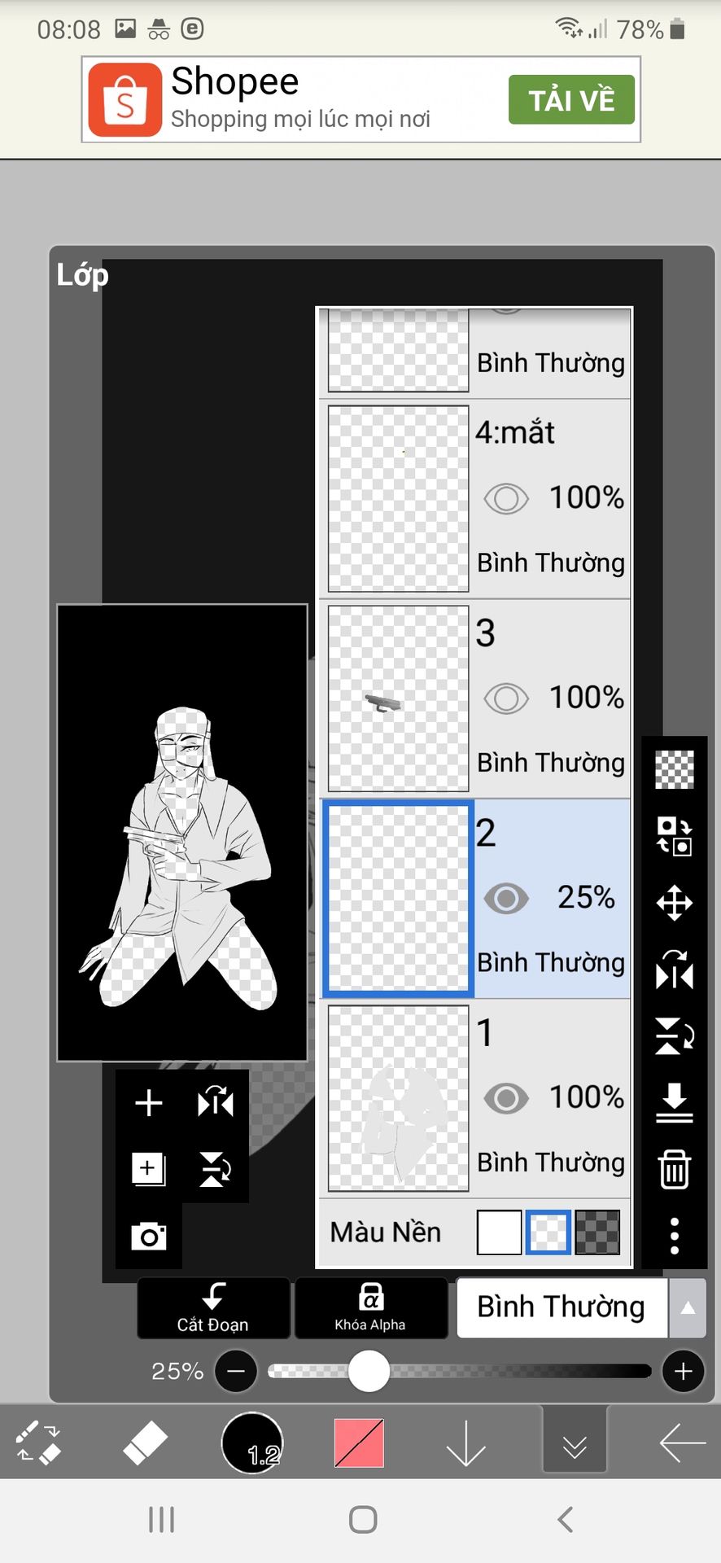Choose the white Màu Nền swatch
721x1563 pixels.
[499, 1232]
